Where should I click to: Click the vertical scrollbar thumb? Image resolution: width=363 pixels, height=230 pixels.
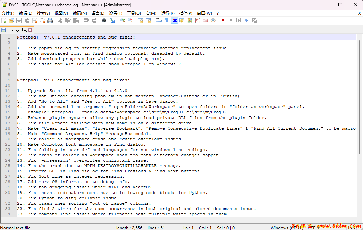click(359, 97)
